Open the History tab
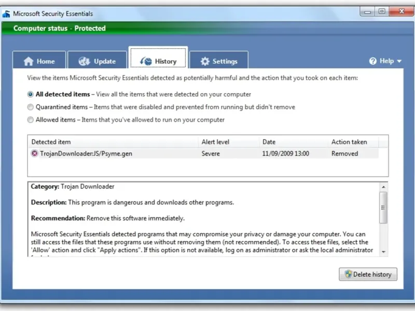This screenshot has width=415, height=311. [x=158, y=58]
